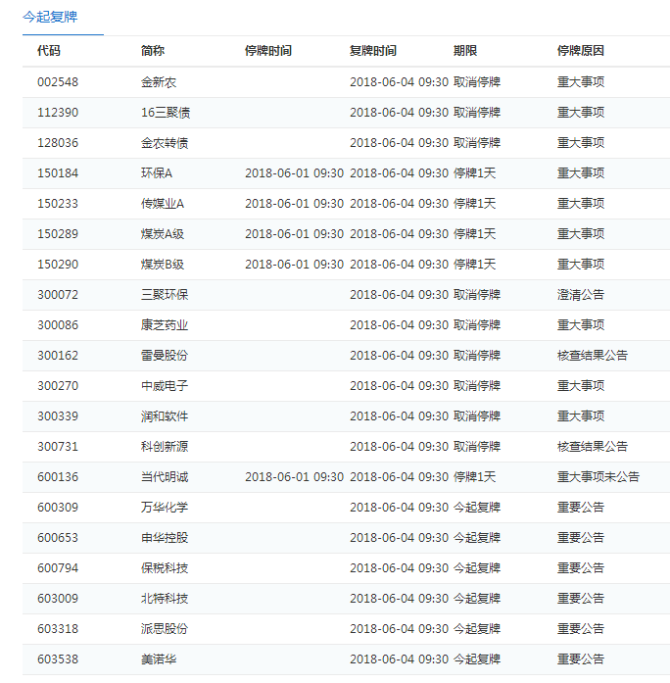Click the 三聚环保 stock name

pos(165,295)
